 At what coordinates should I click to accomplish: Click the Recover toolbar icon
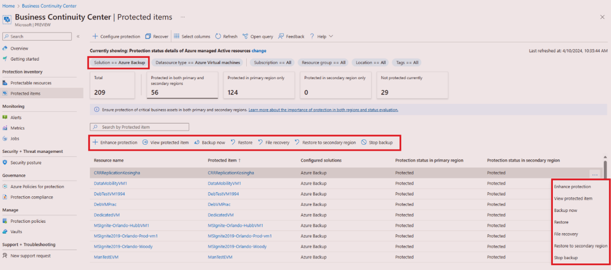[x=148, y=36]
